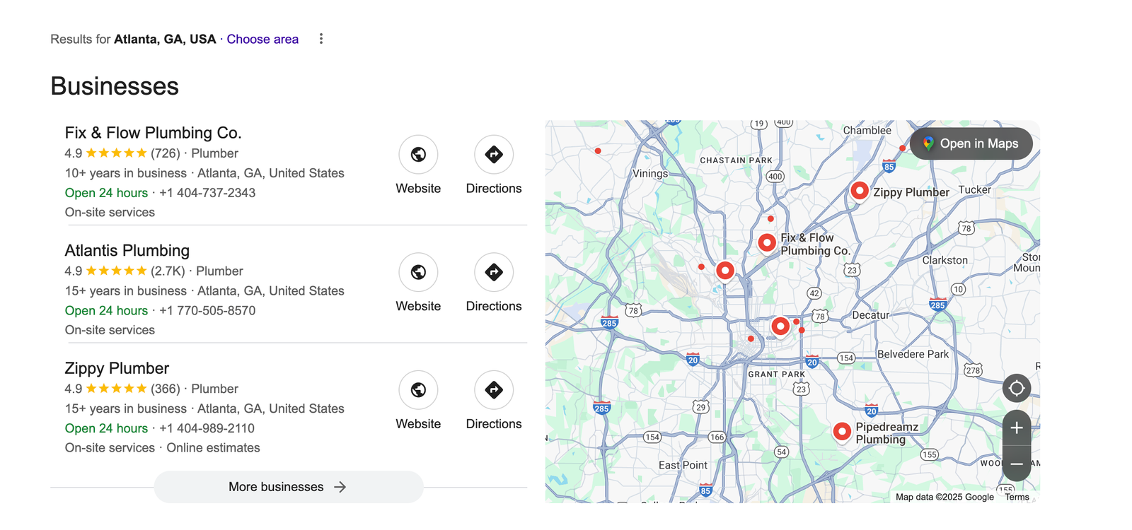Get directions to Atlantis Plumbing
Screen dimensions: 1132x530
point(494,272)
